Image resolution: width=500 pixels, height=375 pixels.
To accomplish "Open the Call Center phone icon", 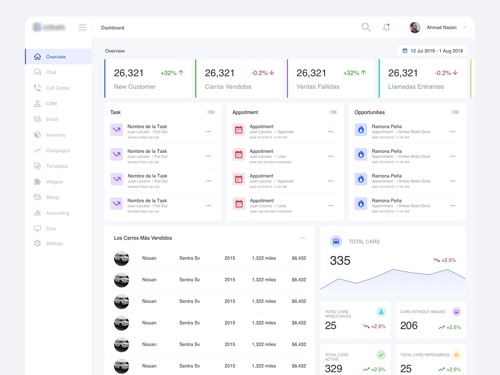I will [37, 88].
